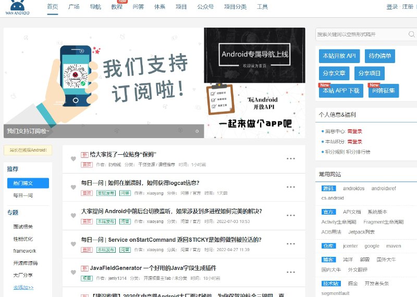Open the 掘金 tech site link

pyautogui.click(x=353, y=283)
